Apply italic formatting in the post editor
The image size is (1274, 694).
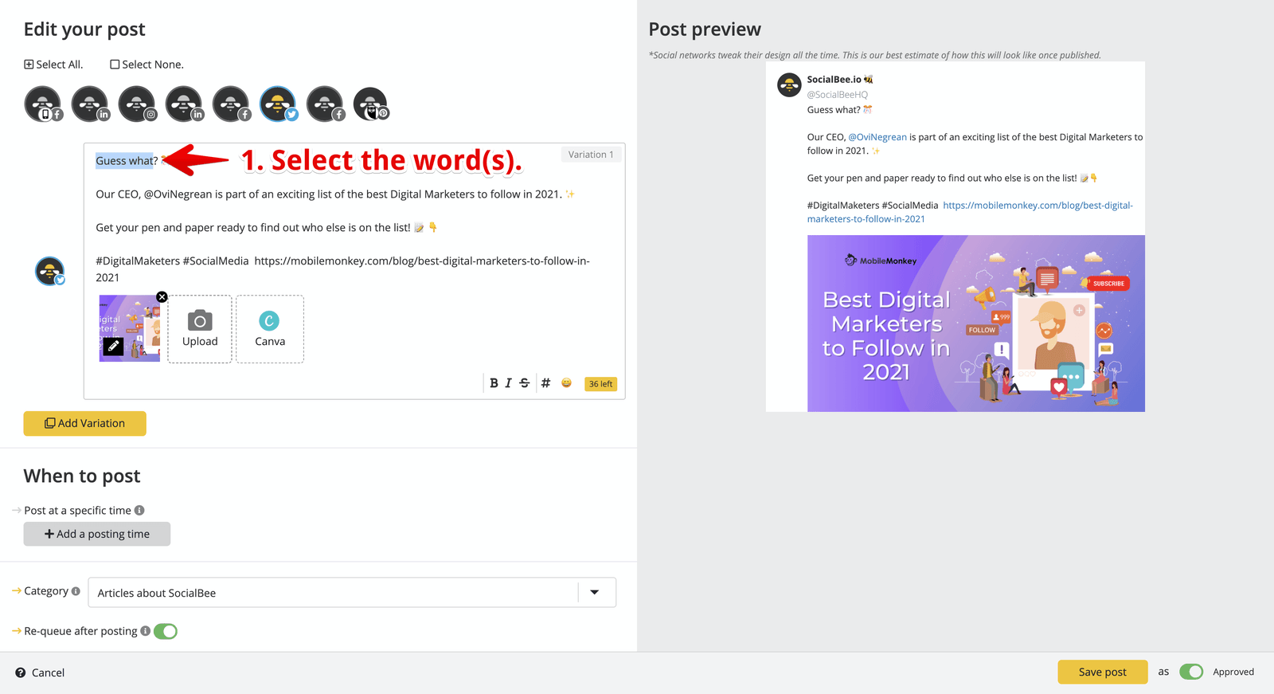coord(509,382)
